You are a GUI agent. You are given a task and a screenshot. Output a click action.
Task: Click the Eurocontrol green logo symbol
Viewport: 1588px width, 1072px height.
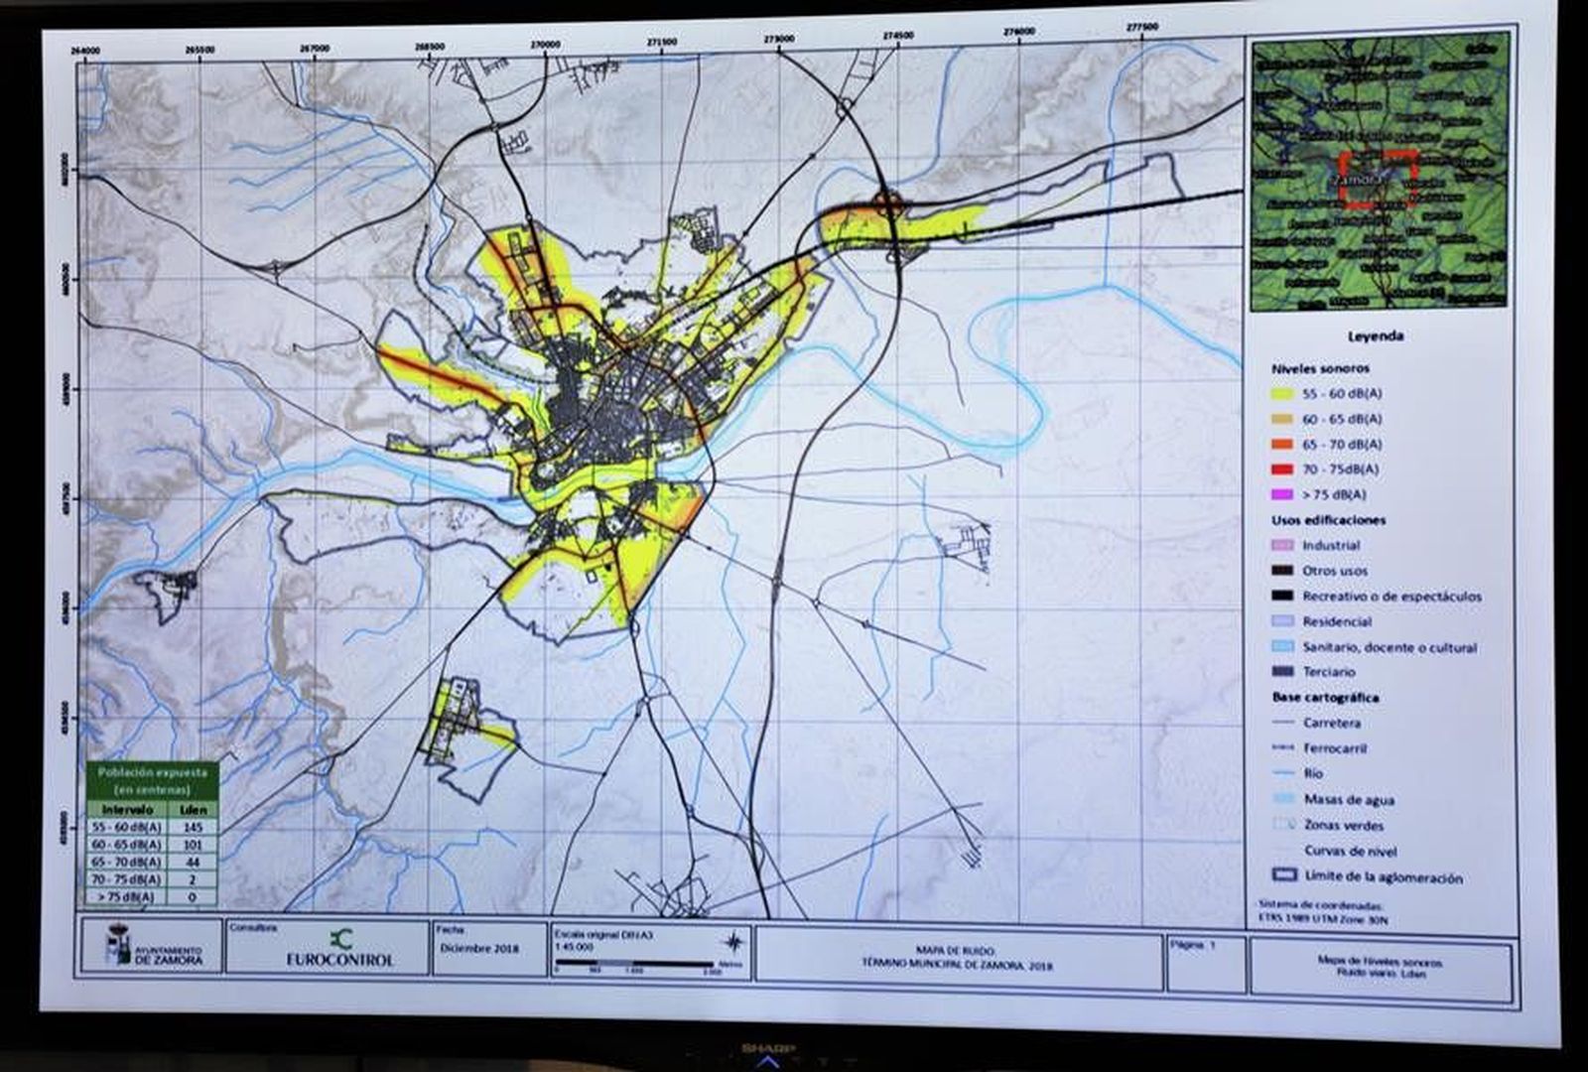[x=340, y=938]
